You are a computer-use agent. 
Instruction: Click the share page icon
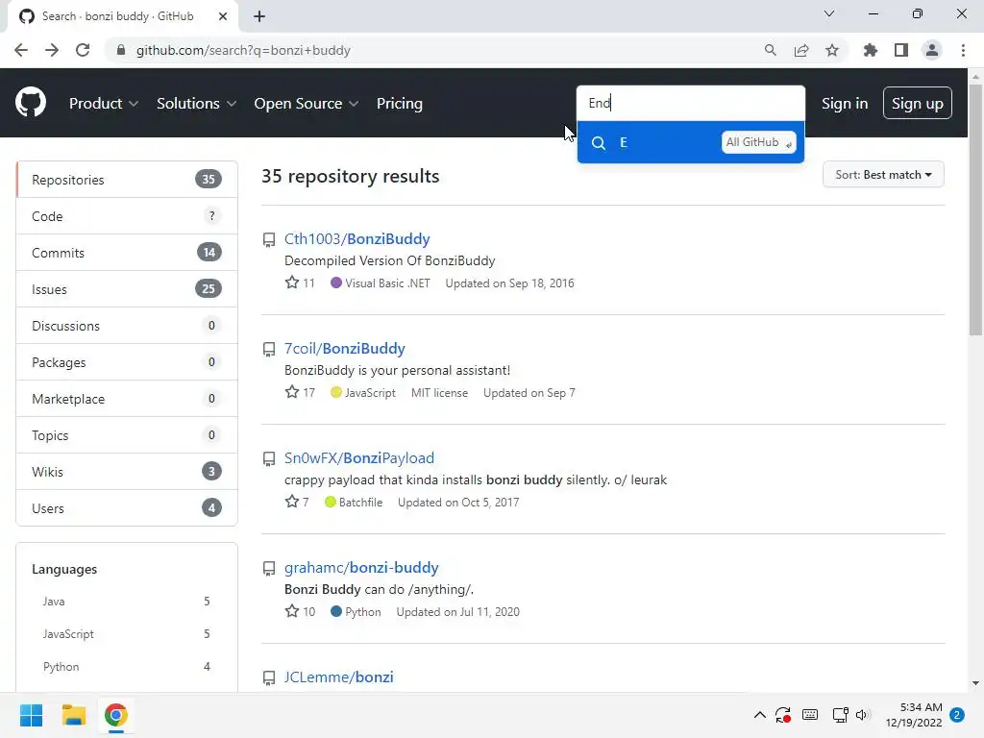801,50
